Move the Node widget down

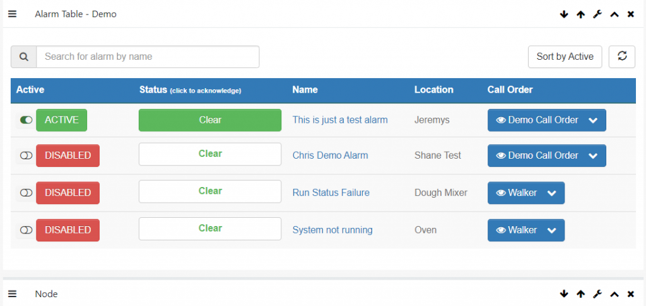[564, 293]
